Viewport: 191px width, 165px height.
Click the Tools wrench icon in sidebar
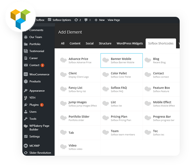(x=26, y=119)
